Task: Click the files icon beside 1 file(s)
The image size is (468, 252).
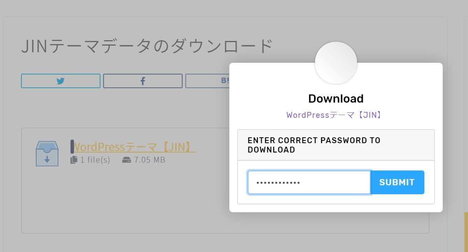Action: click(74, 160)
